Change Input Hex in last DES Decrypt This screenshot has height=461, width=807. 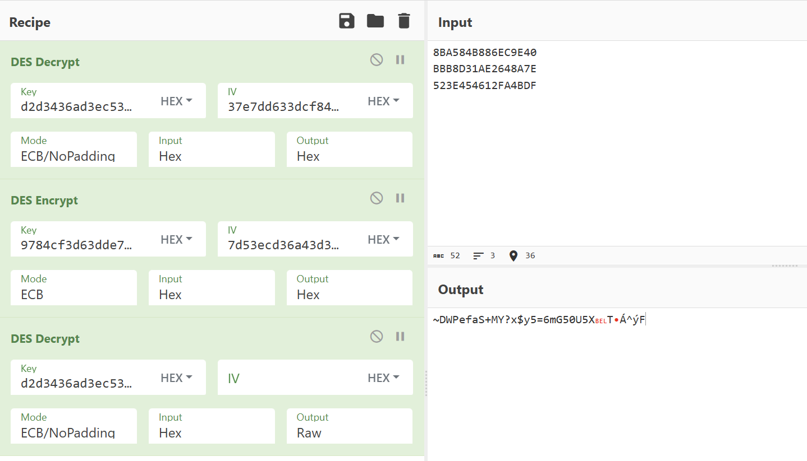click(x=212, y=426)
